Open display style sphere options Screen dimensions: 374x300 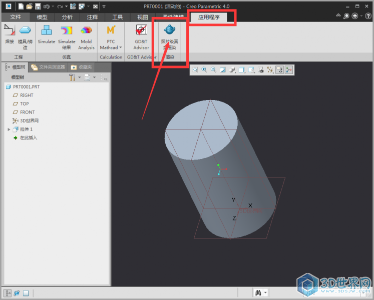[x=232, y=70]
